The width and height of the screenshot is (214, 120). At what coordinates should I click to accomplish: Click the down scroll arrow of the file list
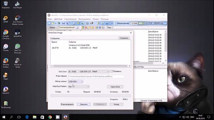[166, 61]
